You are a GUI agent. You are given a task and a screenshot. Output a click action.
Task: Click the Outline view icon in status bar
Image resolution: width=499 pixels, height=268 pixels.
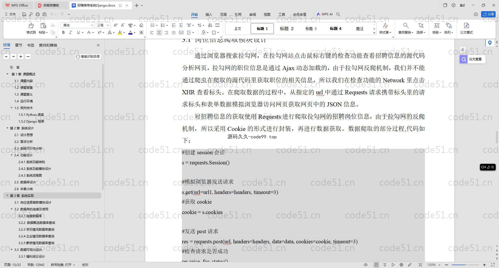tap(385, 265)
